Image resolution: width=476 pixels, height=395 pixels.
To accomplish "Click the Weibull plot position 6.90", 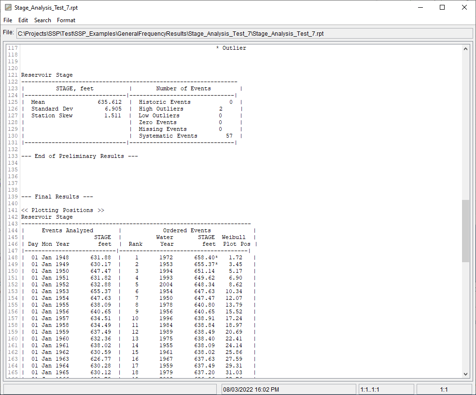I will point(236,278).
